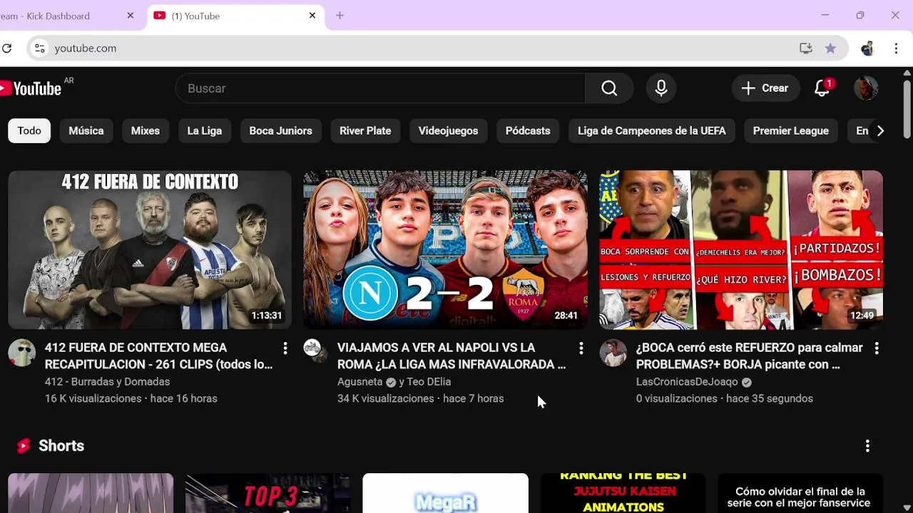Open the MegaR short thumbnail
This screenshot has height=513, width=913.
point(445,493)
